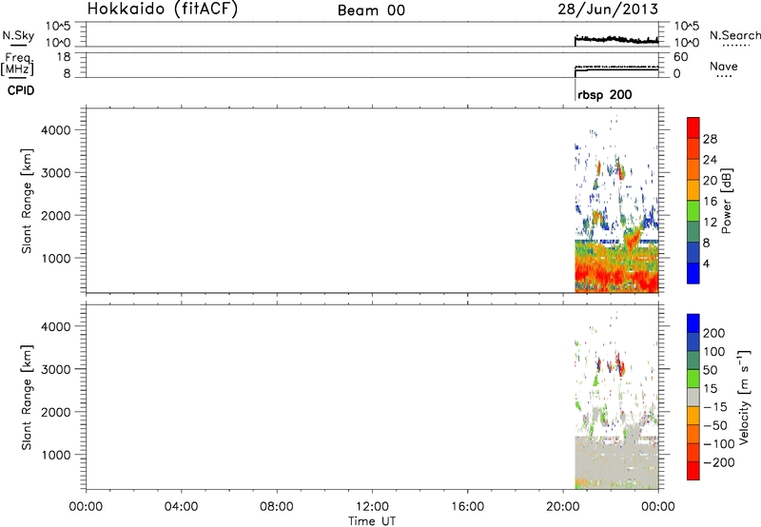Click the "16:00" time tick label
Screen dimensions: 761x527
click(467, 507)
